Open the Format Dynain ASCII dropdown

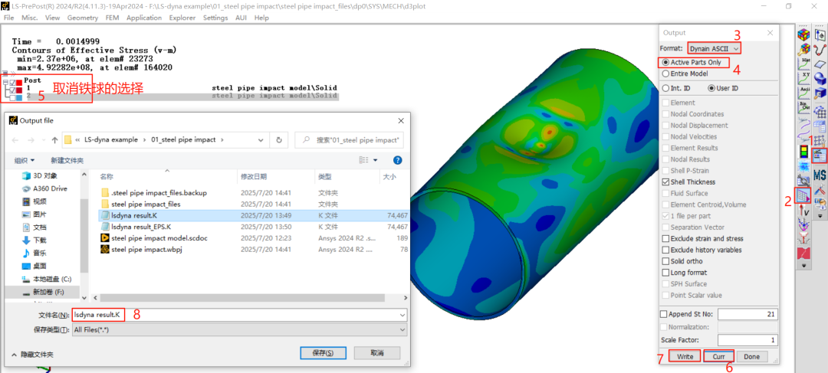714,48
